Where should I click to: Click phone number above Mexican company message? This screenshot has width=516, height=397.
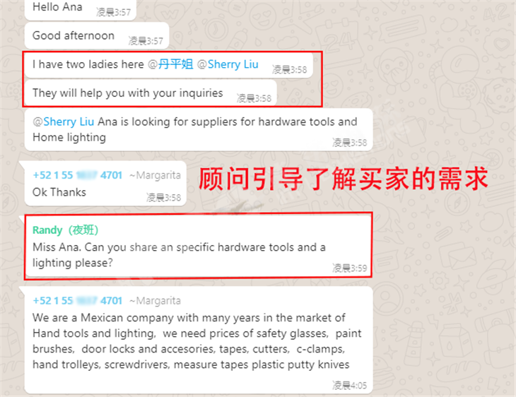(x=78, y=300)
